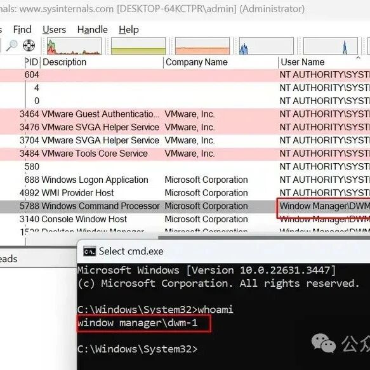Click the magnifier find handle icon

pos(12,45)
